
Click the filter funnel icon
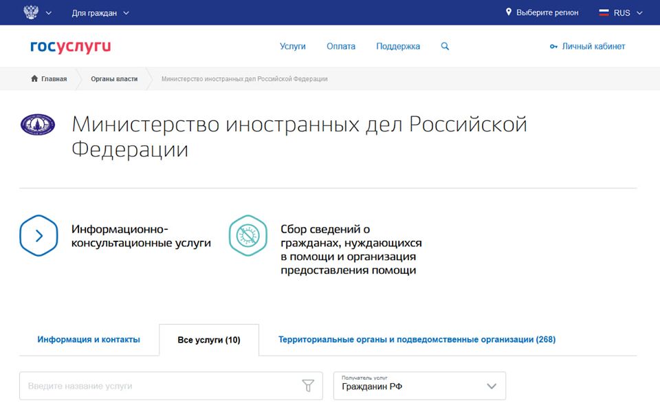308,385
